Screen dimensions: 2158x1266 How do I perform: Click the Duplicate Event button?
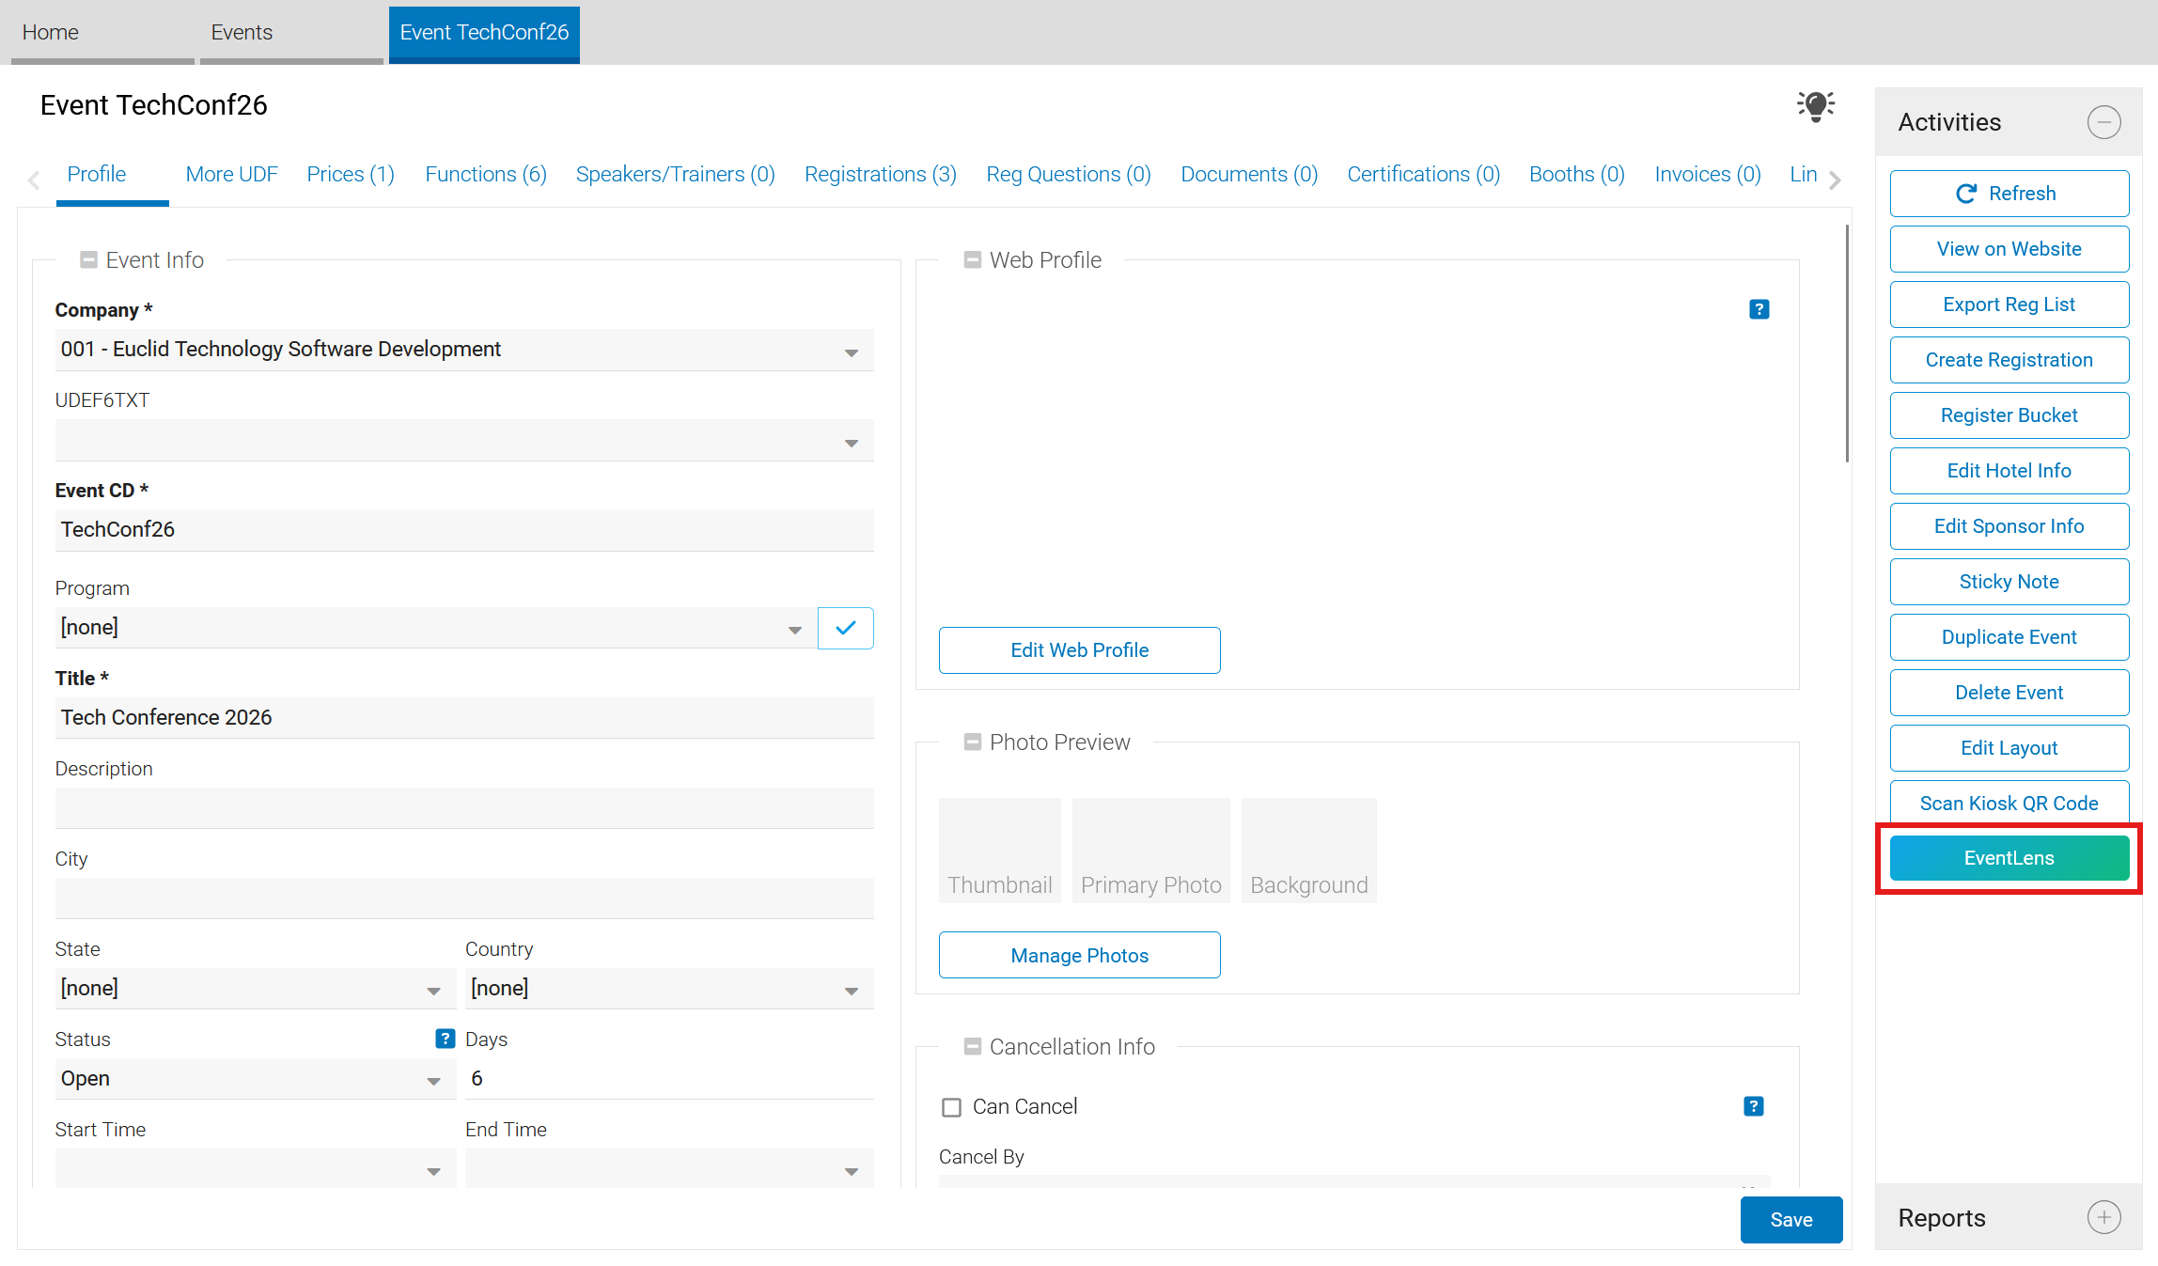coord(2009,637)
